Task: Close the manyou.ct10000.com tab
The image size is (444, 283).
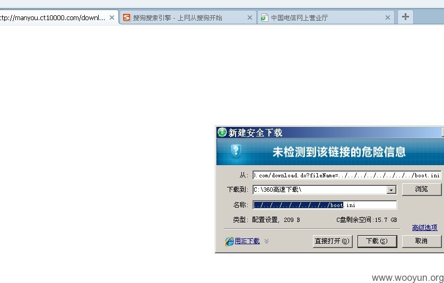Action: [x=112, y=18]
